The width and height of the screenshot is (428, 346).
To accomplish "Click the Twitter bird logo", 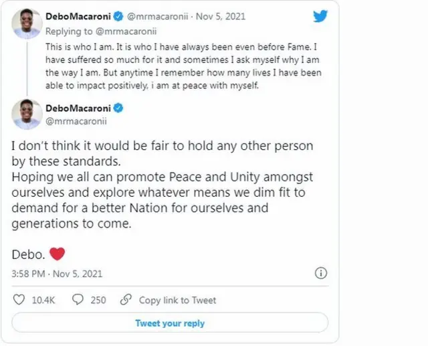I will click(320, 16).
